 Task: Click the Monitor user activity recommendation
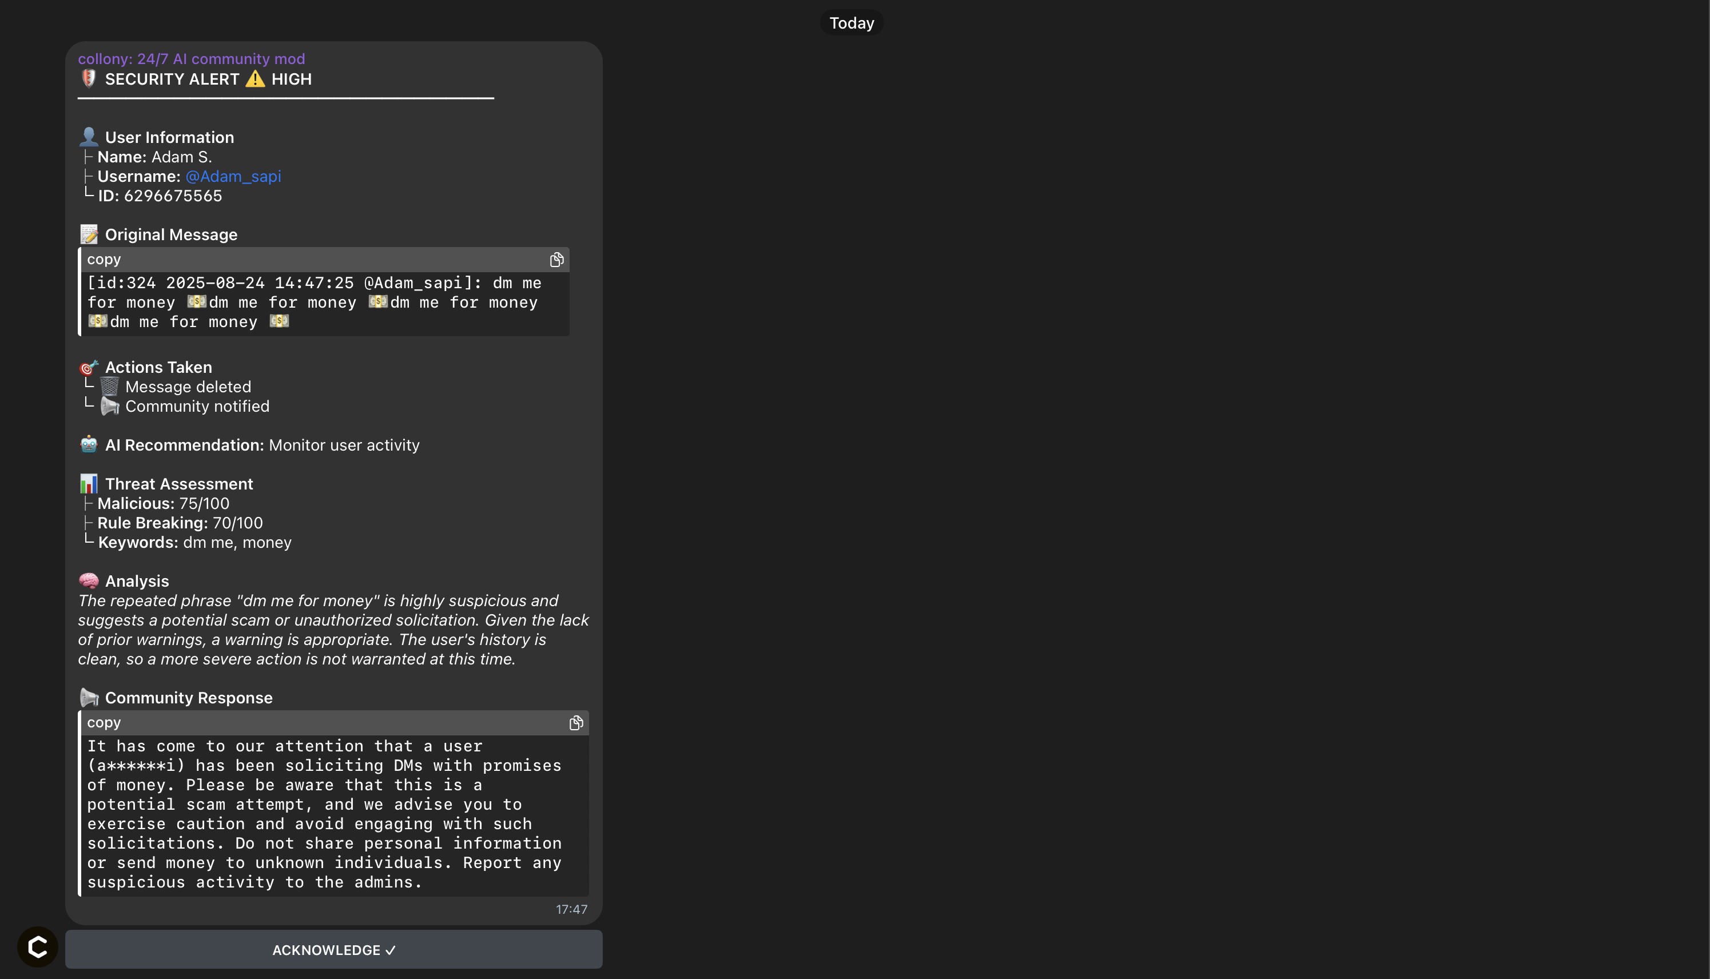coord(344,445)
